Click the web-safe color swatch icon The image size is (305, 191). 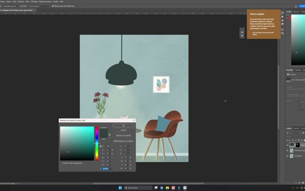pos(110,137)
